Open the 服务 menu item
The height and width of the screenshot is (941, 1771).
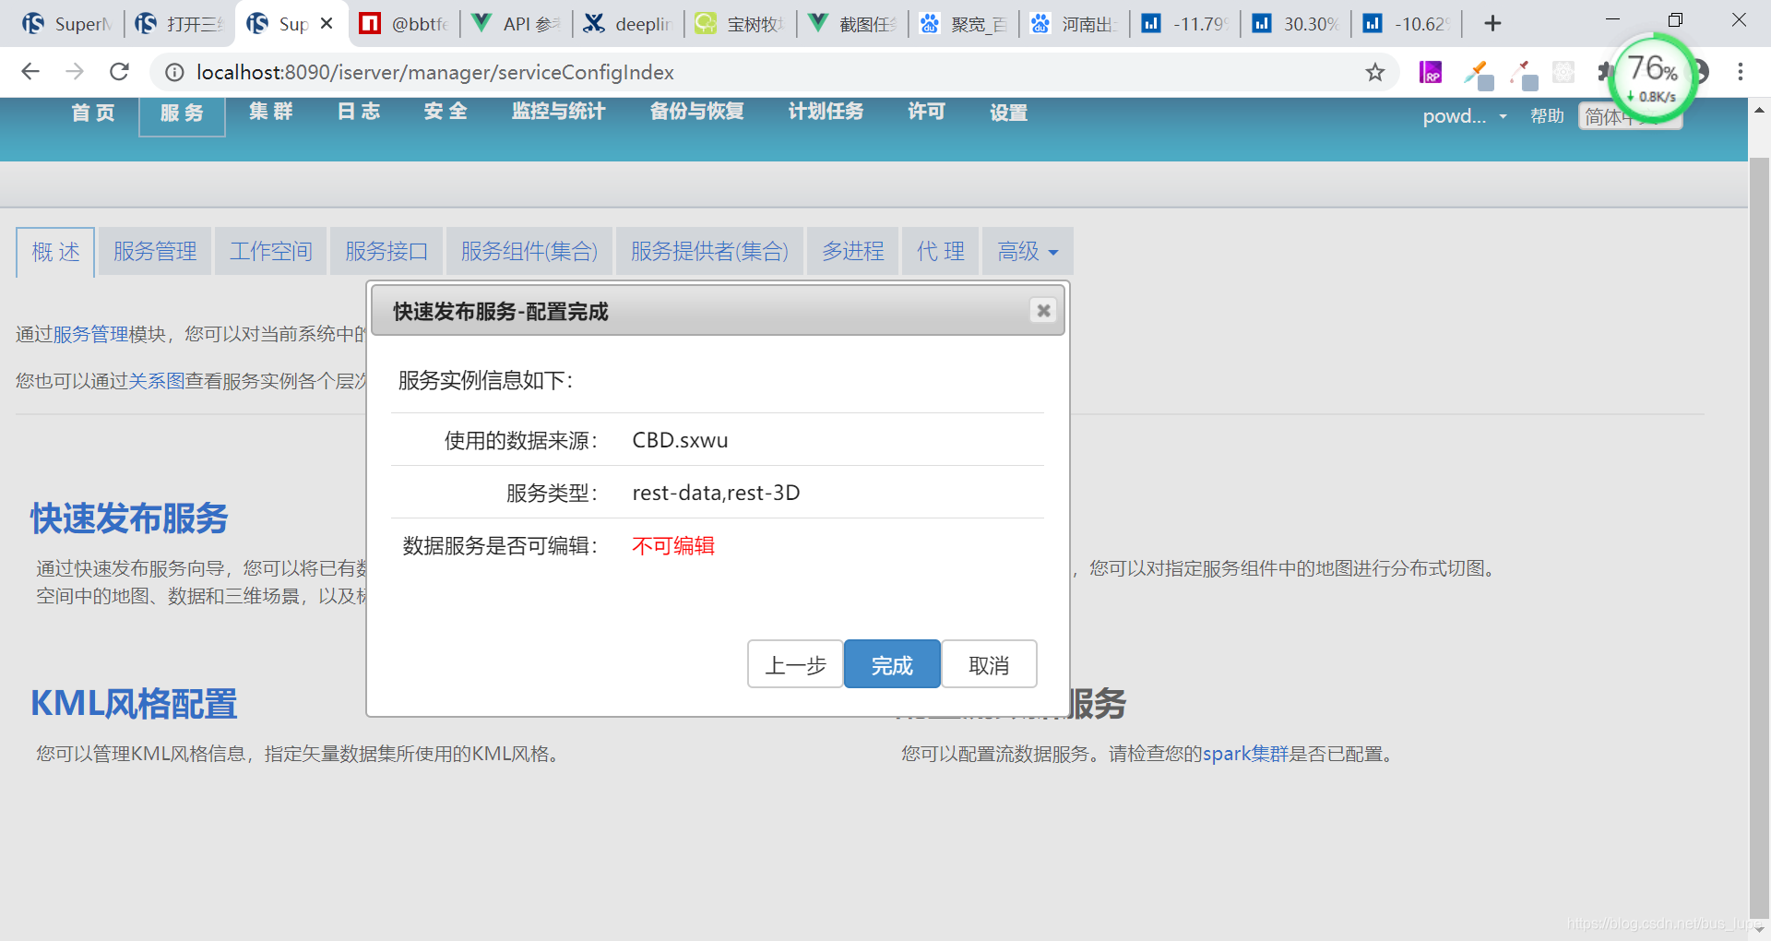click(182, 113)
